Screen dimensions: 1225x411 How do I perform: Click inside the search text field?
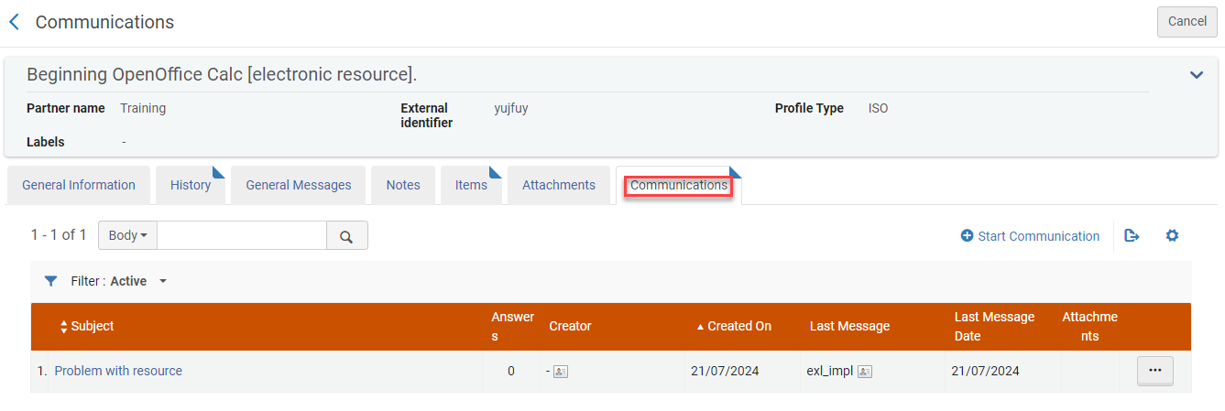tap(242, 236)
